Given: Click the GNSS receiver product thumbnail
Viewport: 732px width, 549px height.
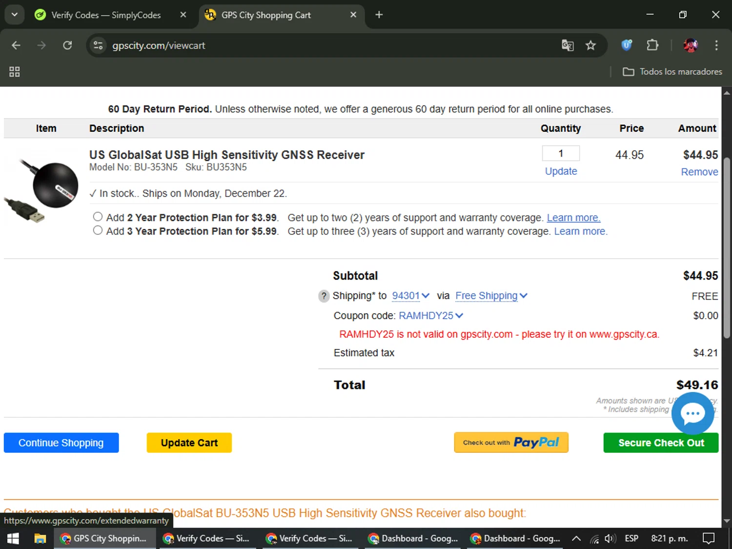Looking at the screenshot, I should (x=42, y=190).
